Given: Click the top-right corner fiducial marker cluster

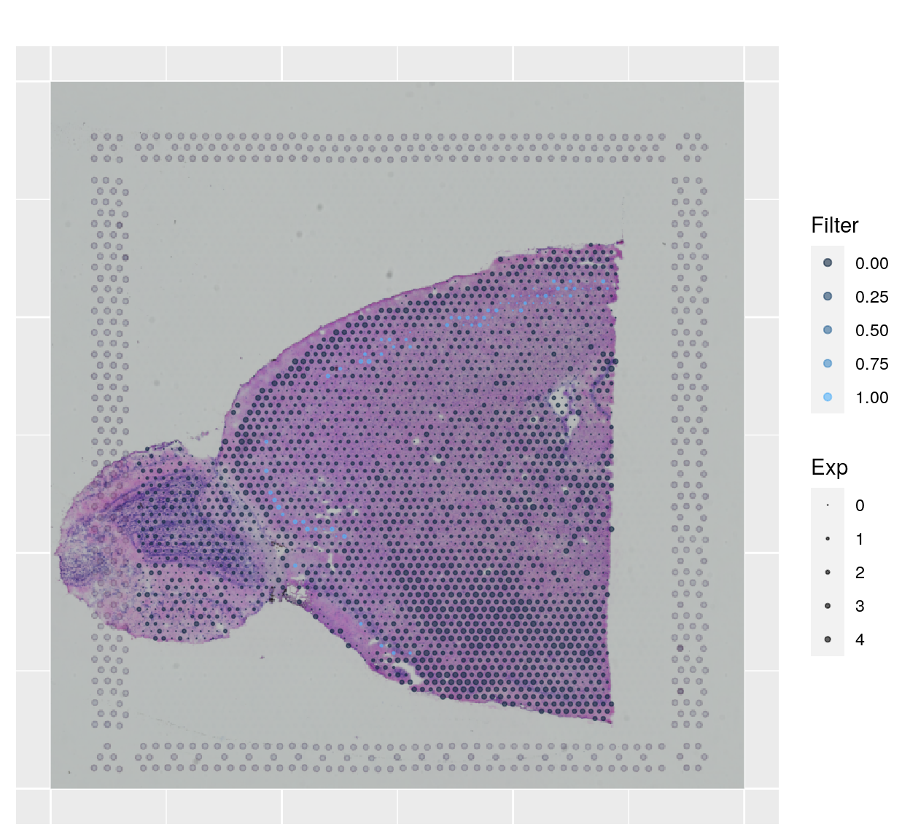Looking at the screenshot, I should pos(692,147).
